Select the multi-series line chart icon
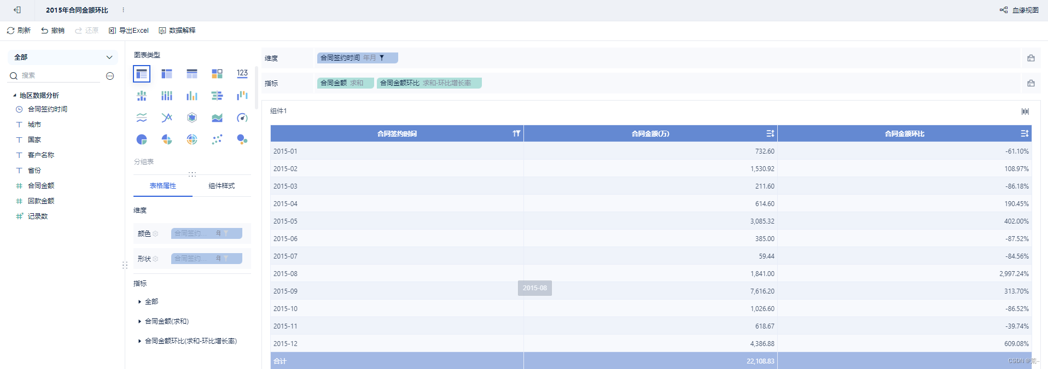 tap(167, 118)
